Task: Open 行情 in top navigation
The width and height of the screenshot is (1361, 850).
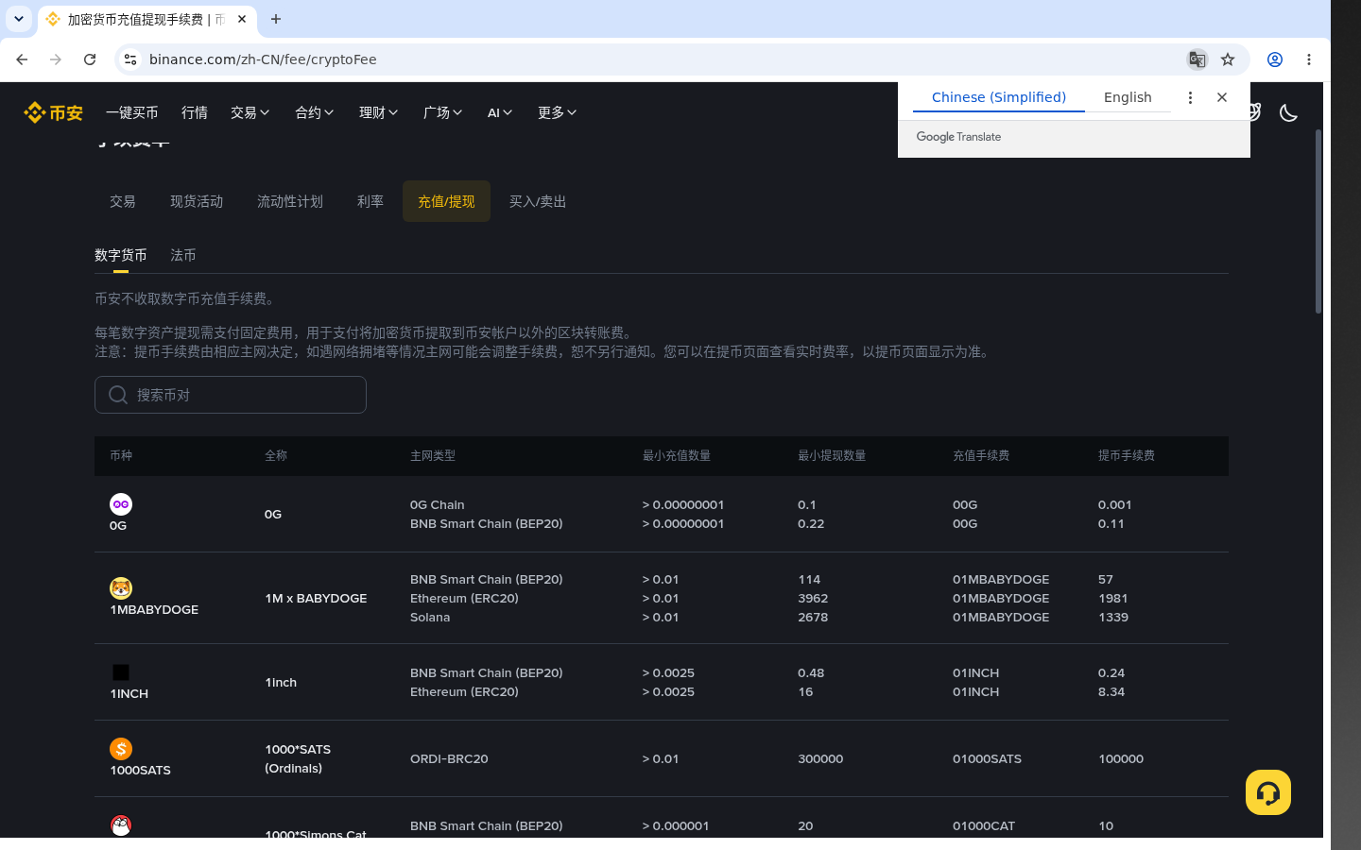Action: click(195, 112)
